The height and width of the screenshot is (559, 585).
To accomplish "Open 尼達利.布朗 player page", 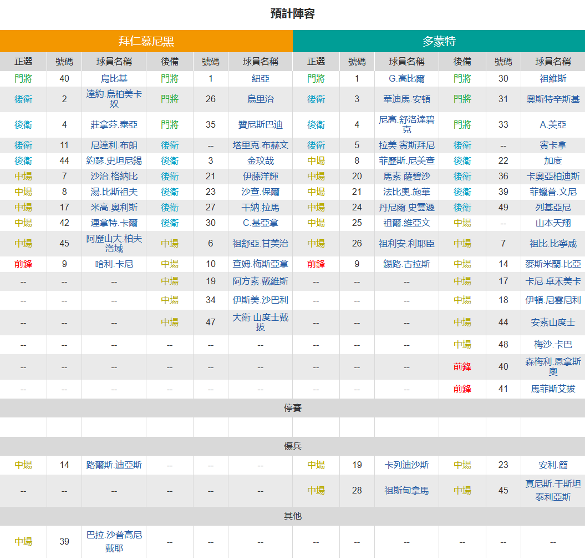I will point(114,145).
